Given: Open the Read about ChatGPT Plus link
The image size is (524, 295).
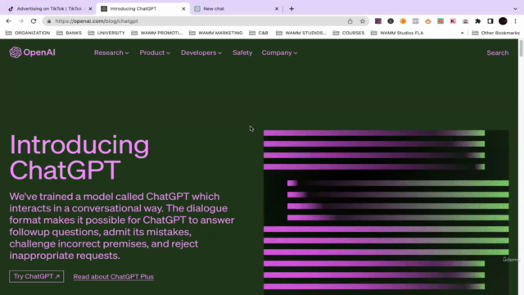Looking at the screenshot, I should pyautogui.click(x=114, y=277).
